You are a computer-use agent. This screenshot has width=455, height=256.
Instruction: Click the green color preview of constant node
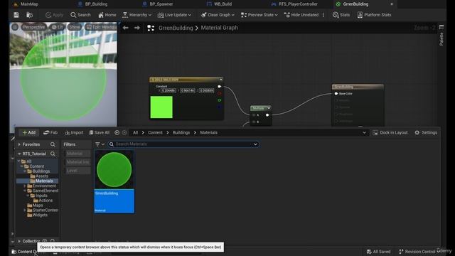[161, 107]
